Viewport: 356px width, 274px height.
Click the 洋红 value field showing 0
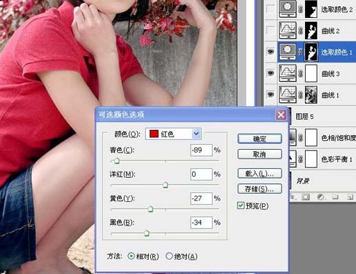coord(201,174)
